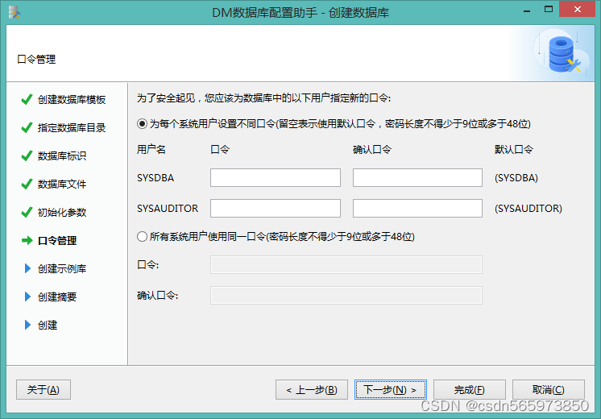Click green checkmark beside 指定数据库目录

click(x=27, y=127)
